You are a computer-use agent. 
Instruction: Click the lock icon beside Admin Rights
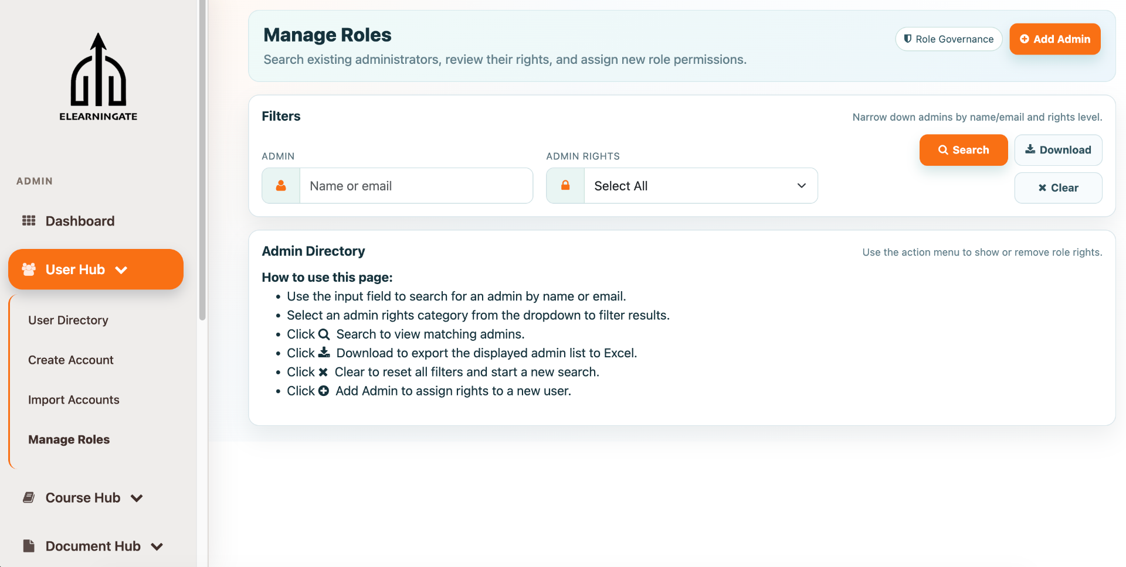[x=565, y=186]
